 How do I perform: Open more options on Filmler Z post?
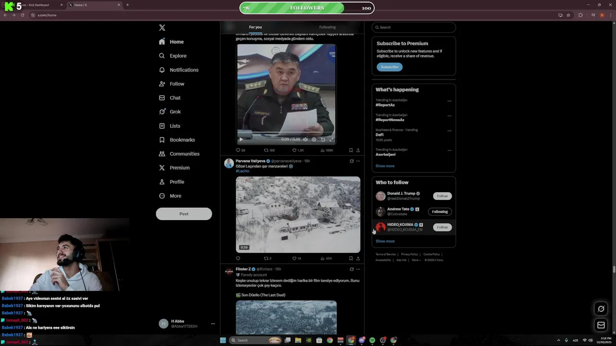point(358,269)
